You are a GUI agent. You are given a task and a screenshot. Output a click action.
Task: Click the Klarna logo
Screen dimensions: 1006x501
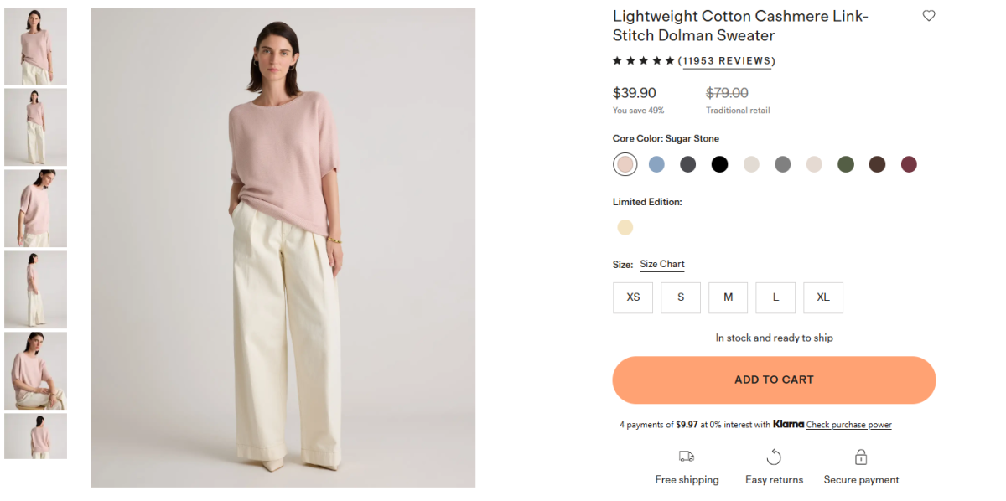(788, 425)
